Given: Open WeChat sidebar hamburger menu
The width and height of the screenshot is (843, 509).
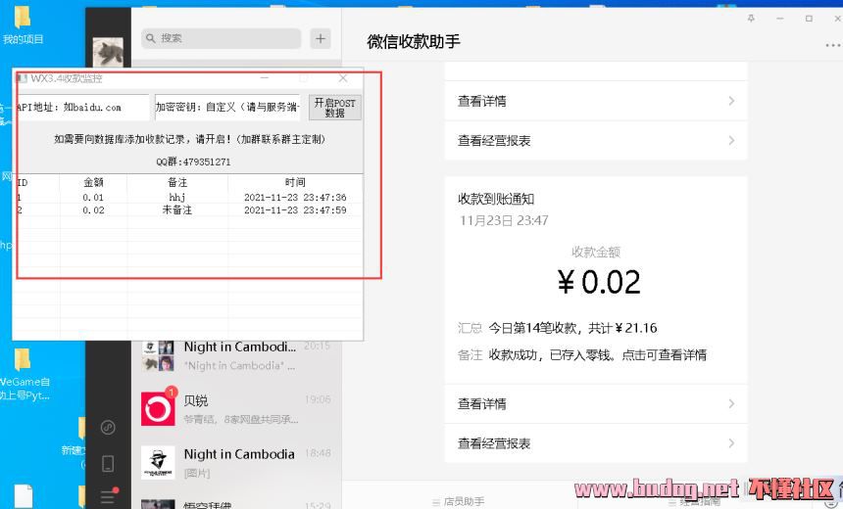Looking at the screenshot, I should point(108,496).
